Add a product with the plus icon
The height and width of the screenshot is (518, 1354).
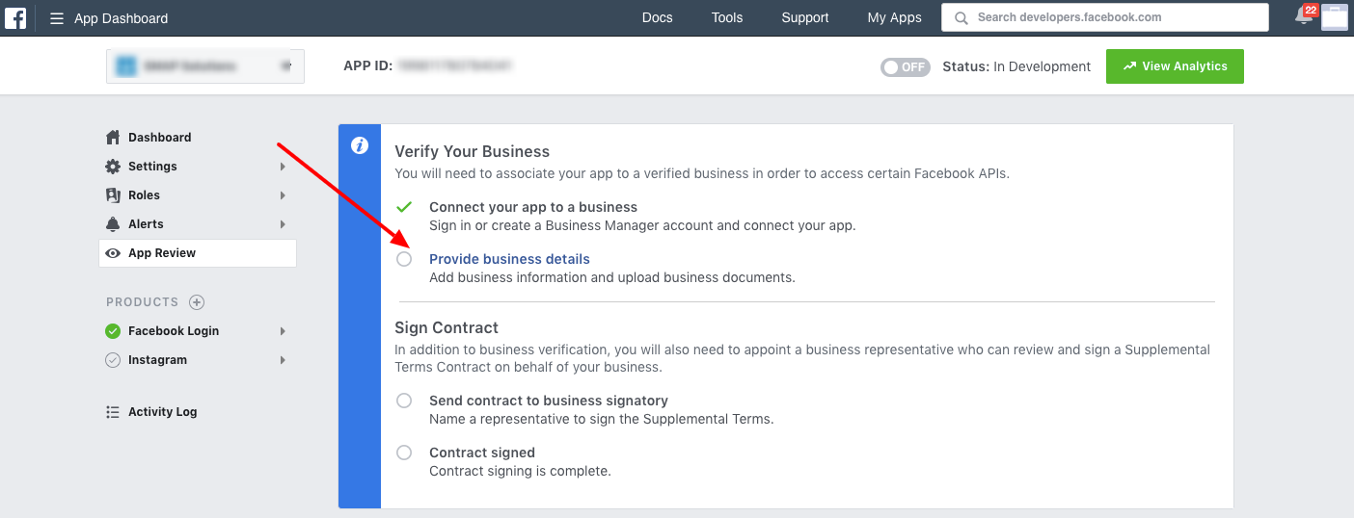[197, 302]
